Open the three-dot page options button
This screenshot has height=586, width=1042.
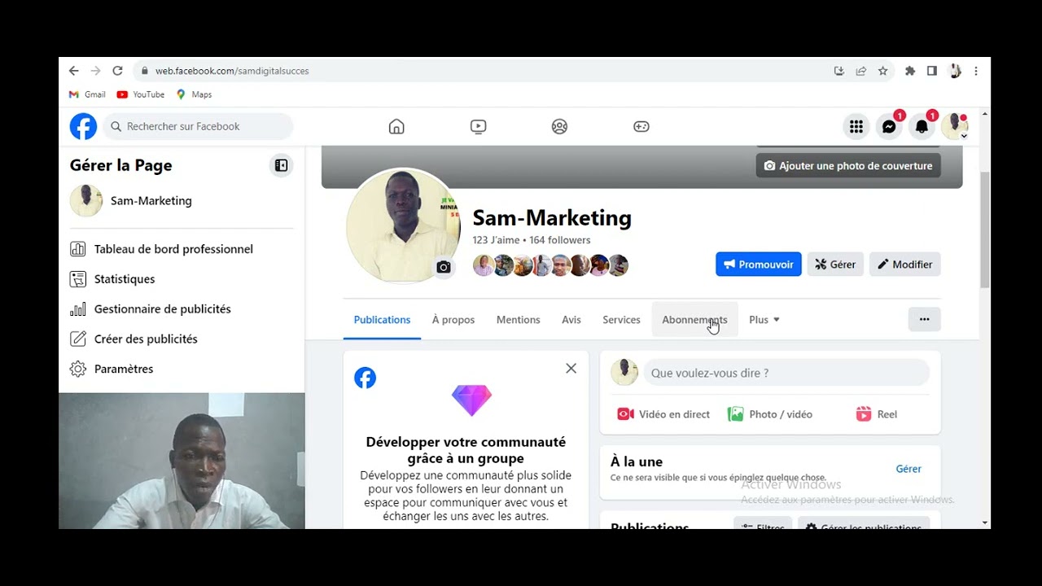[x=924, y=319]
